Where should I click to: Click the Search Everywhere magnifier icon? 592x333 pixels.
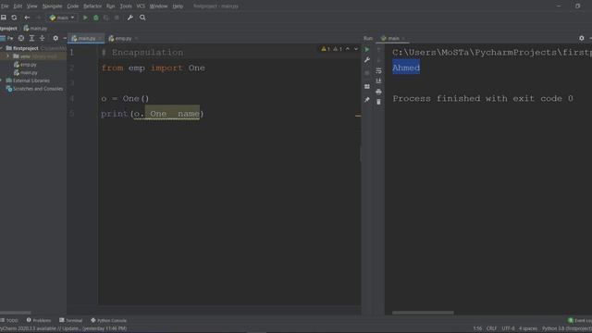tap(142, 18)
